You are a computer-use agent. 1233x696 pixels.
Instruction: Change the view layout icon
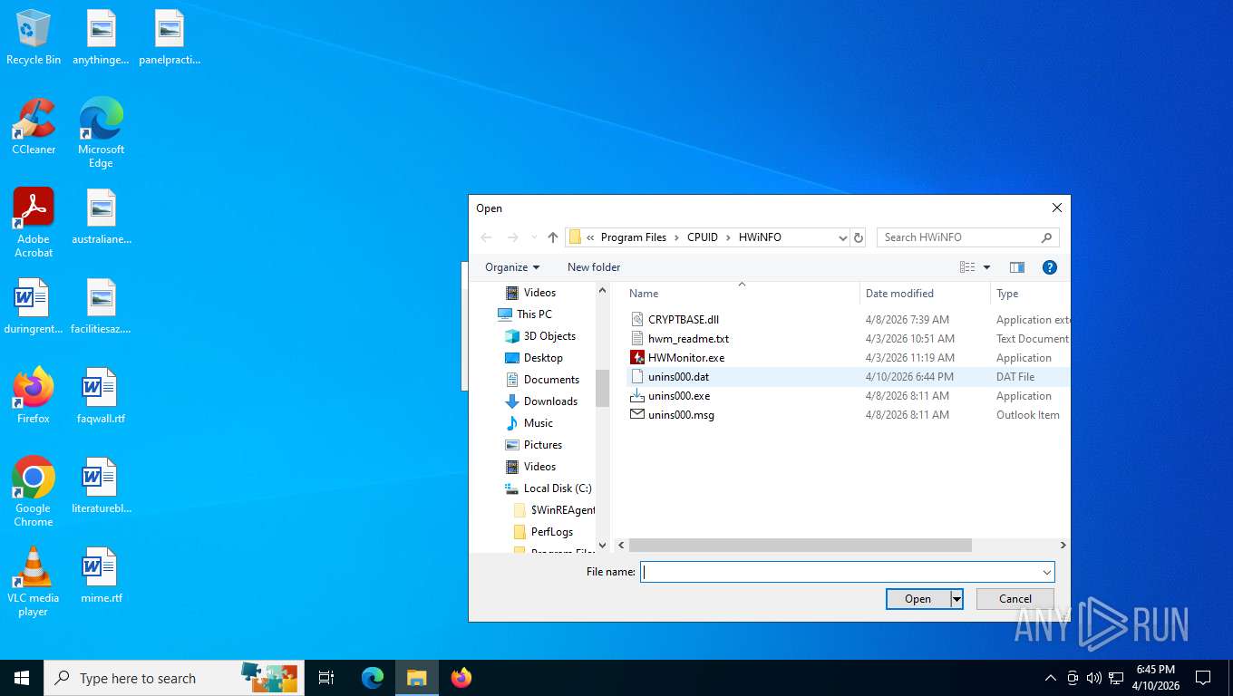pyautogui.click(x=967, y=267)
